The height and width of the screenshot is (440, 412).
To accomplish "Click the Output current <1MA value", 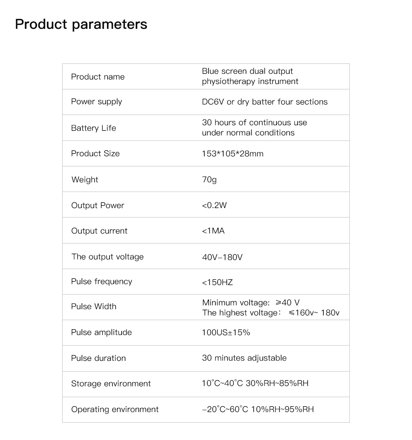I will [213, 231].
